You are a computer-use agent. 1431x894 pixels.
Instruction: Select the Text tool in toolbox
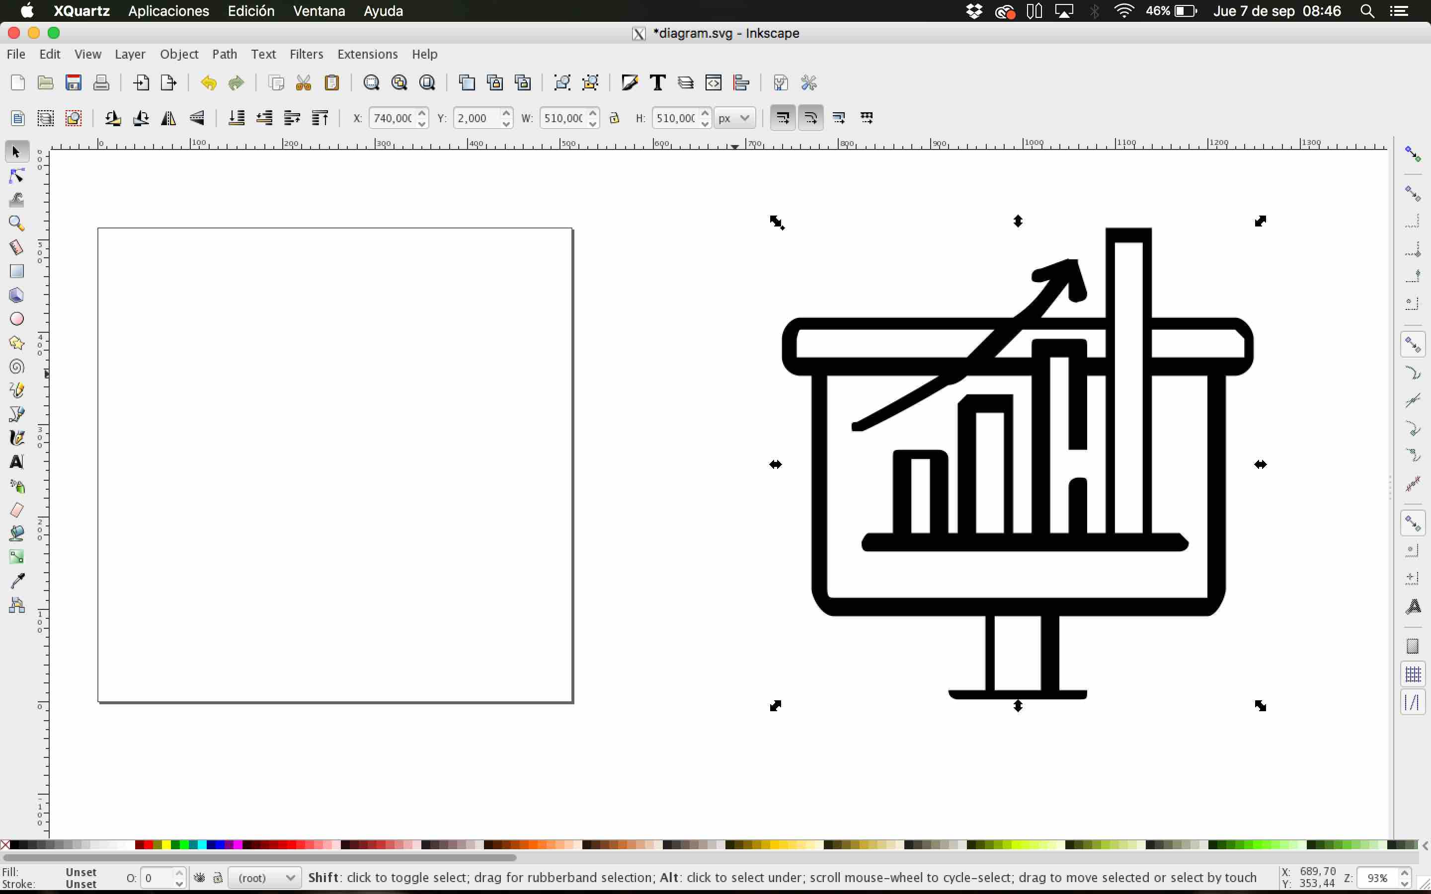(16, 462)
